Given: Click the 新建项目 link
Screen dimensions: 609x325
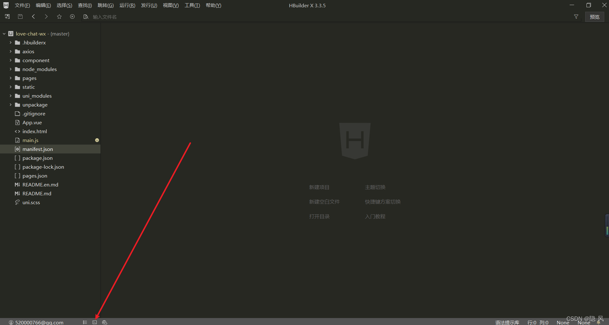Looking at the screenshot, I should [x=319, y=187].
